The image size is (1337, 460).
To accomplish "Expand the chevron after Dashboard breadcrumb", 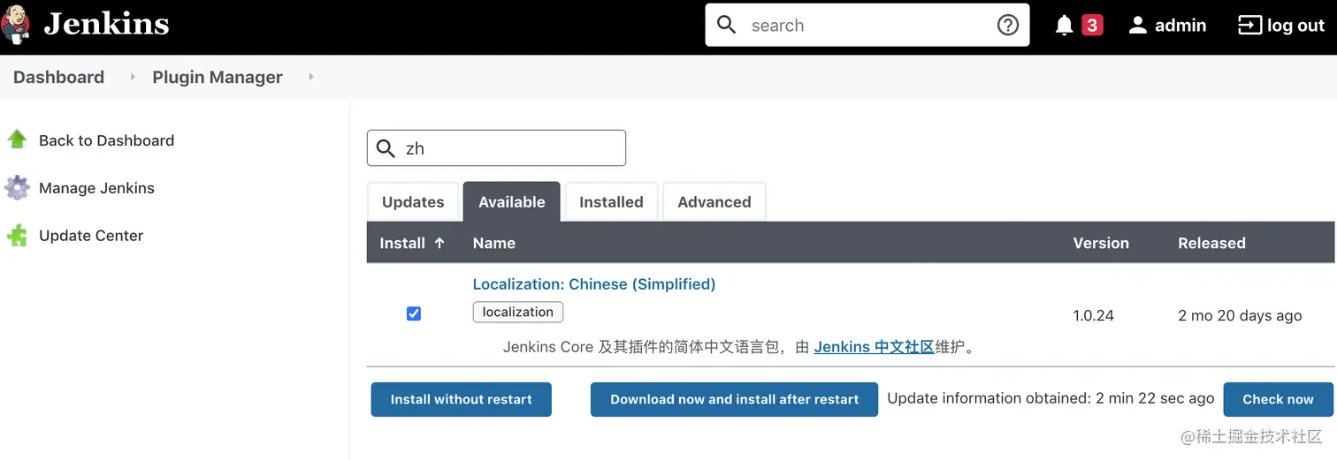I will (x=133, y=77).
